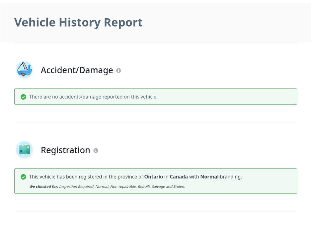312x228 pixels.
Task: Click the bold Canada country text
Action: (179, 177)
